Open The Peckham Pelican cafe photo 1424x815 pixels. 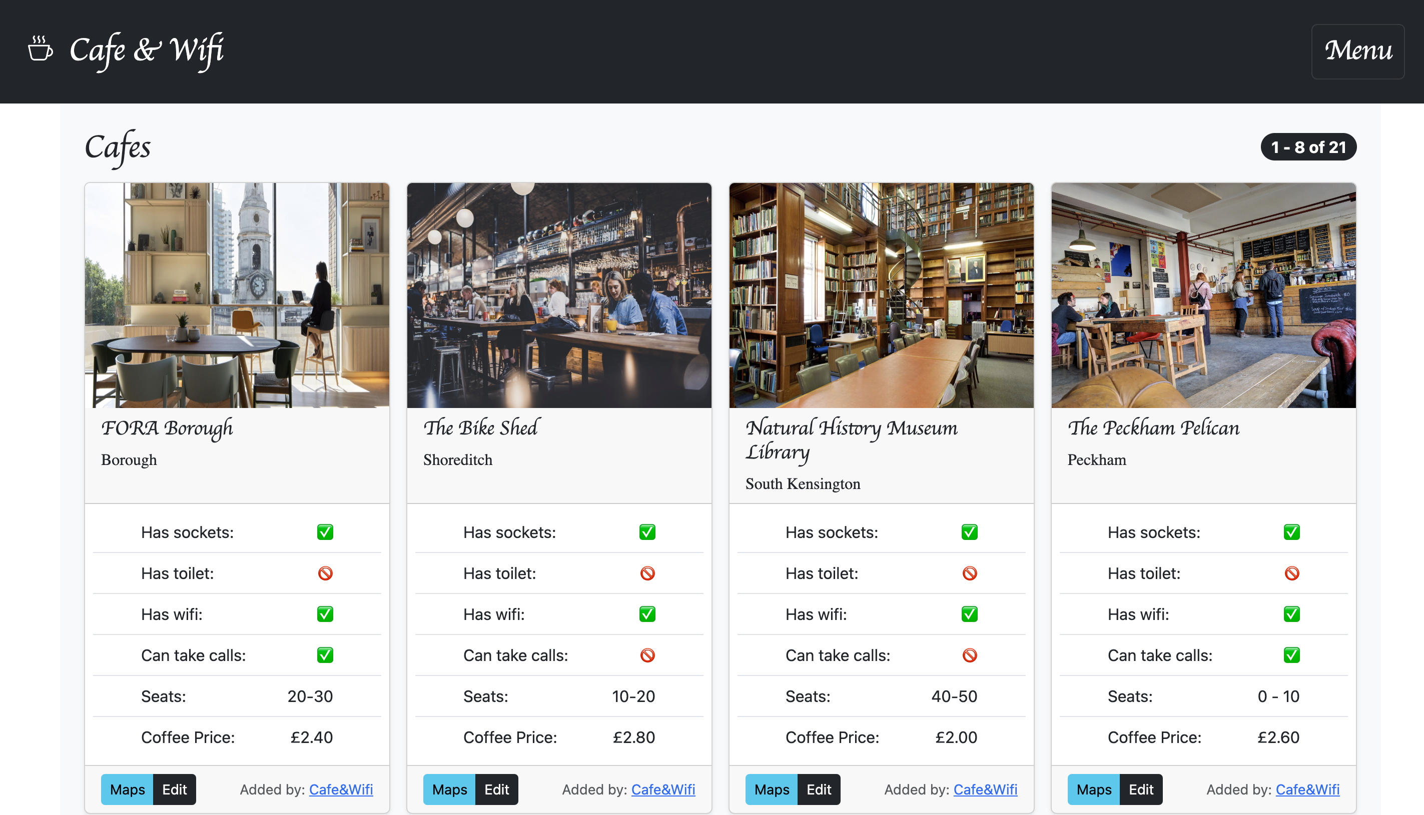click(x=1203, y=295)
